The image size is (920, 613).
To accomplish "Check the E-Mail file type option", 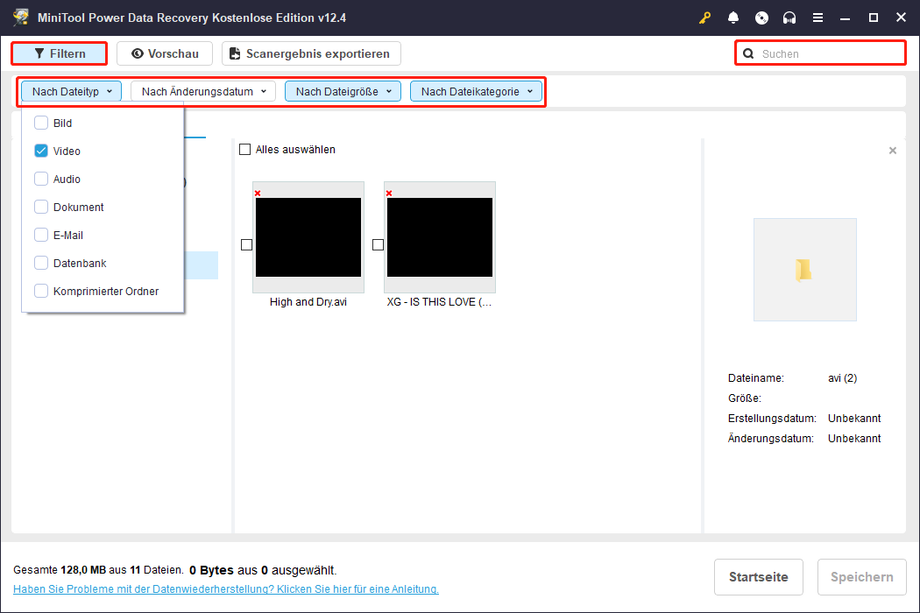I will pyautogui.click(x=41, y=236).
